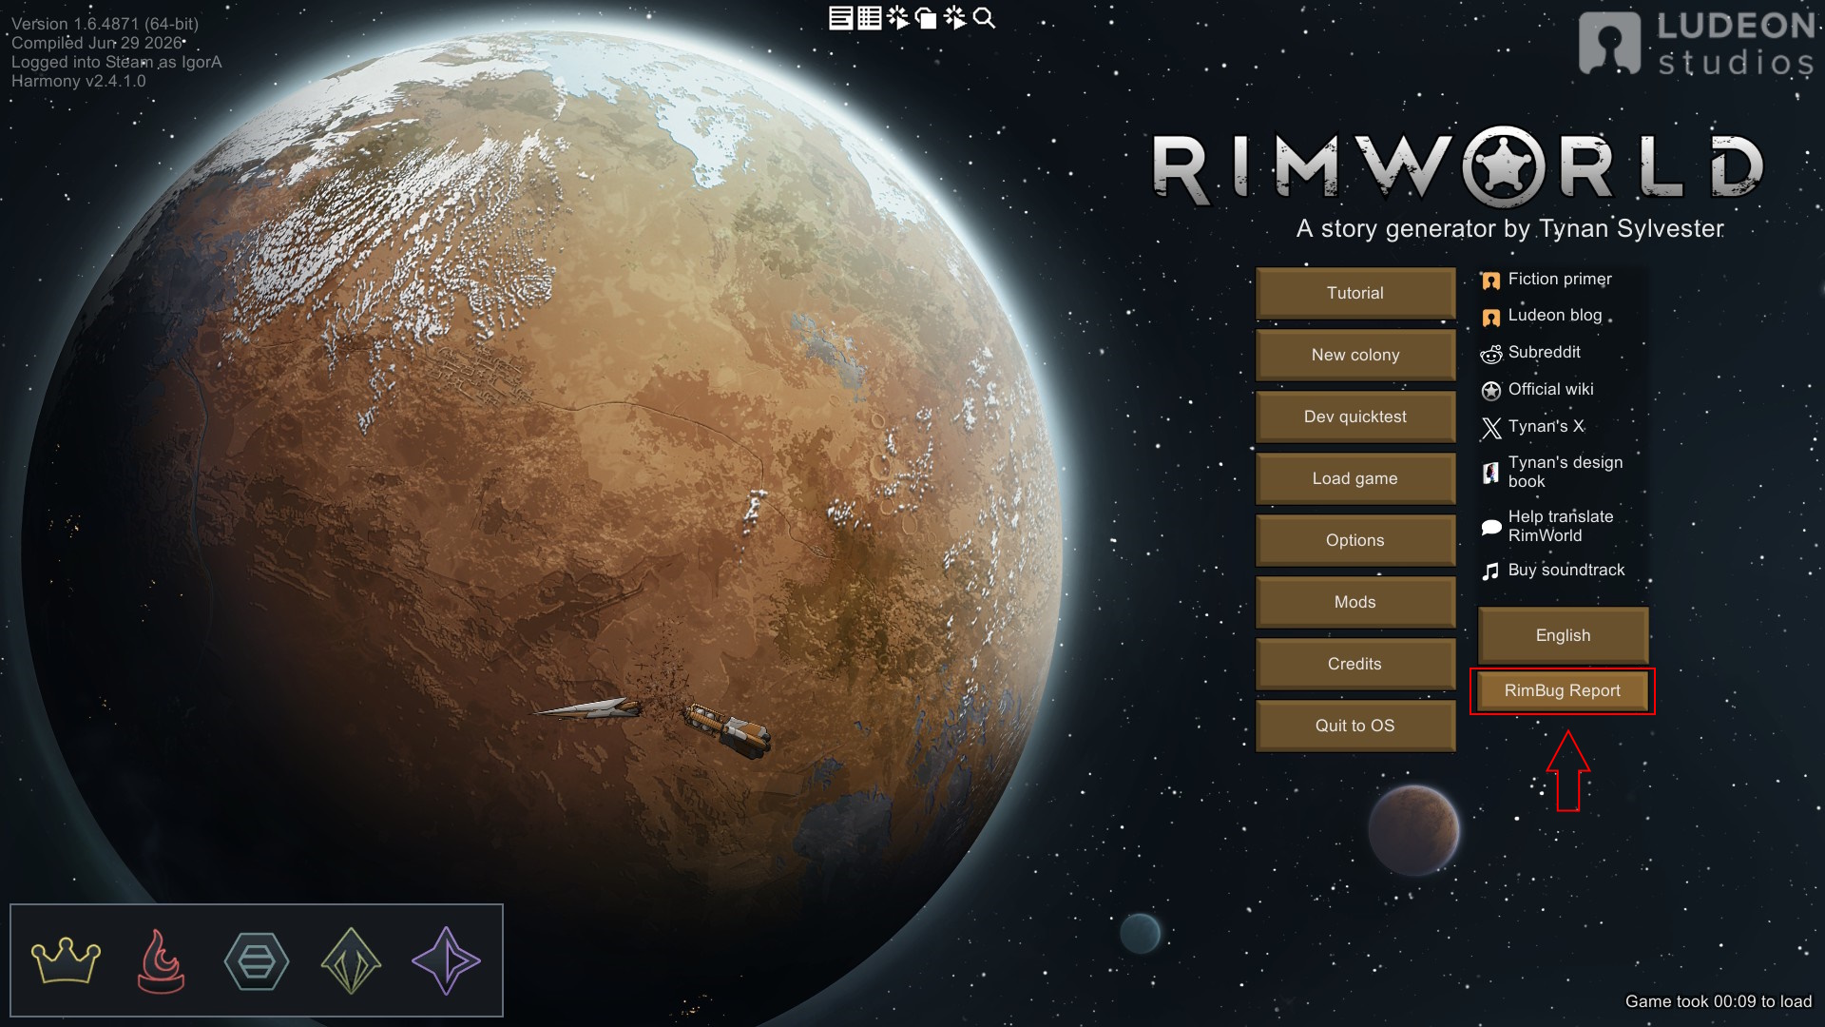Image resolution: width=1825 pixels, height=1027 pixels.
Task: Change language via the English button
Action: click(1563, 635)
